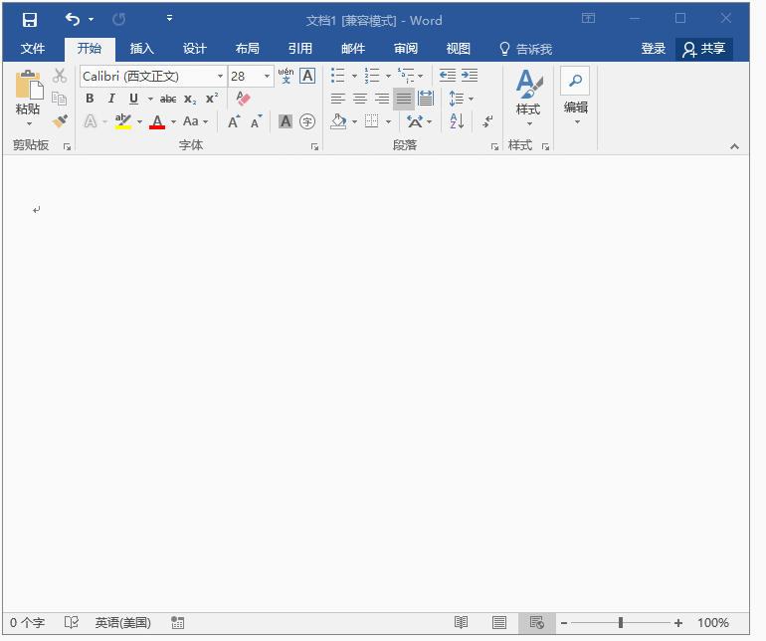Click the Spelling check status bar icon

point(72,622)
